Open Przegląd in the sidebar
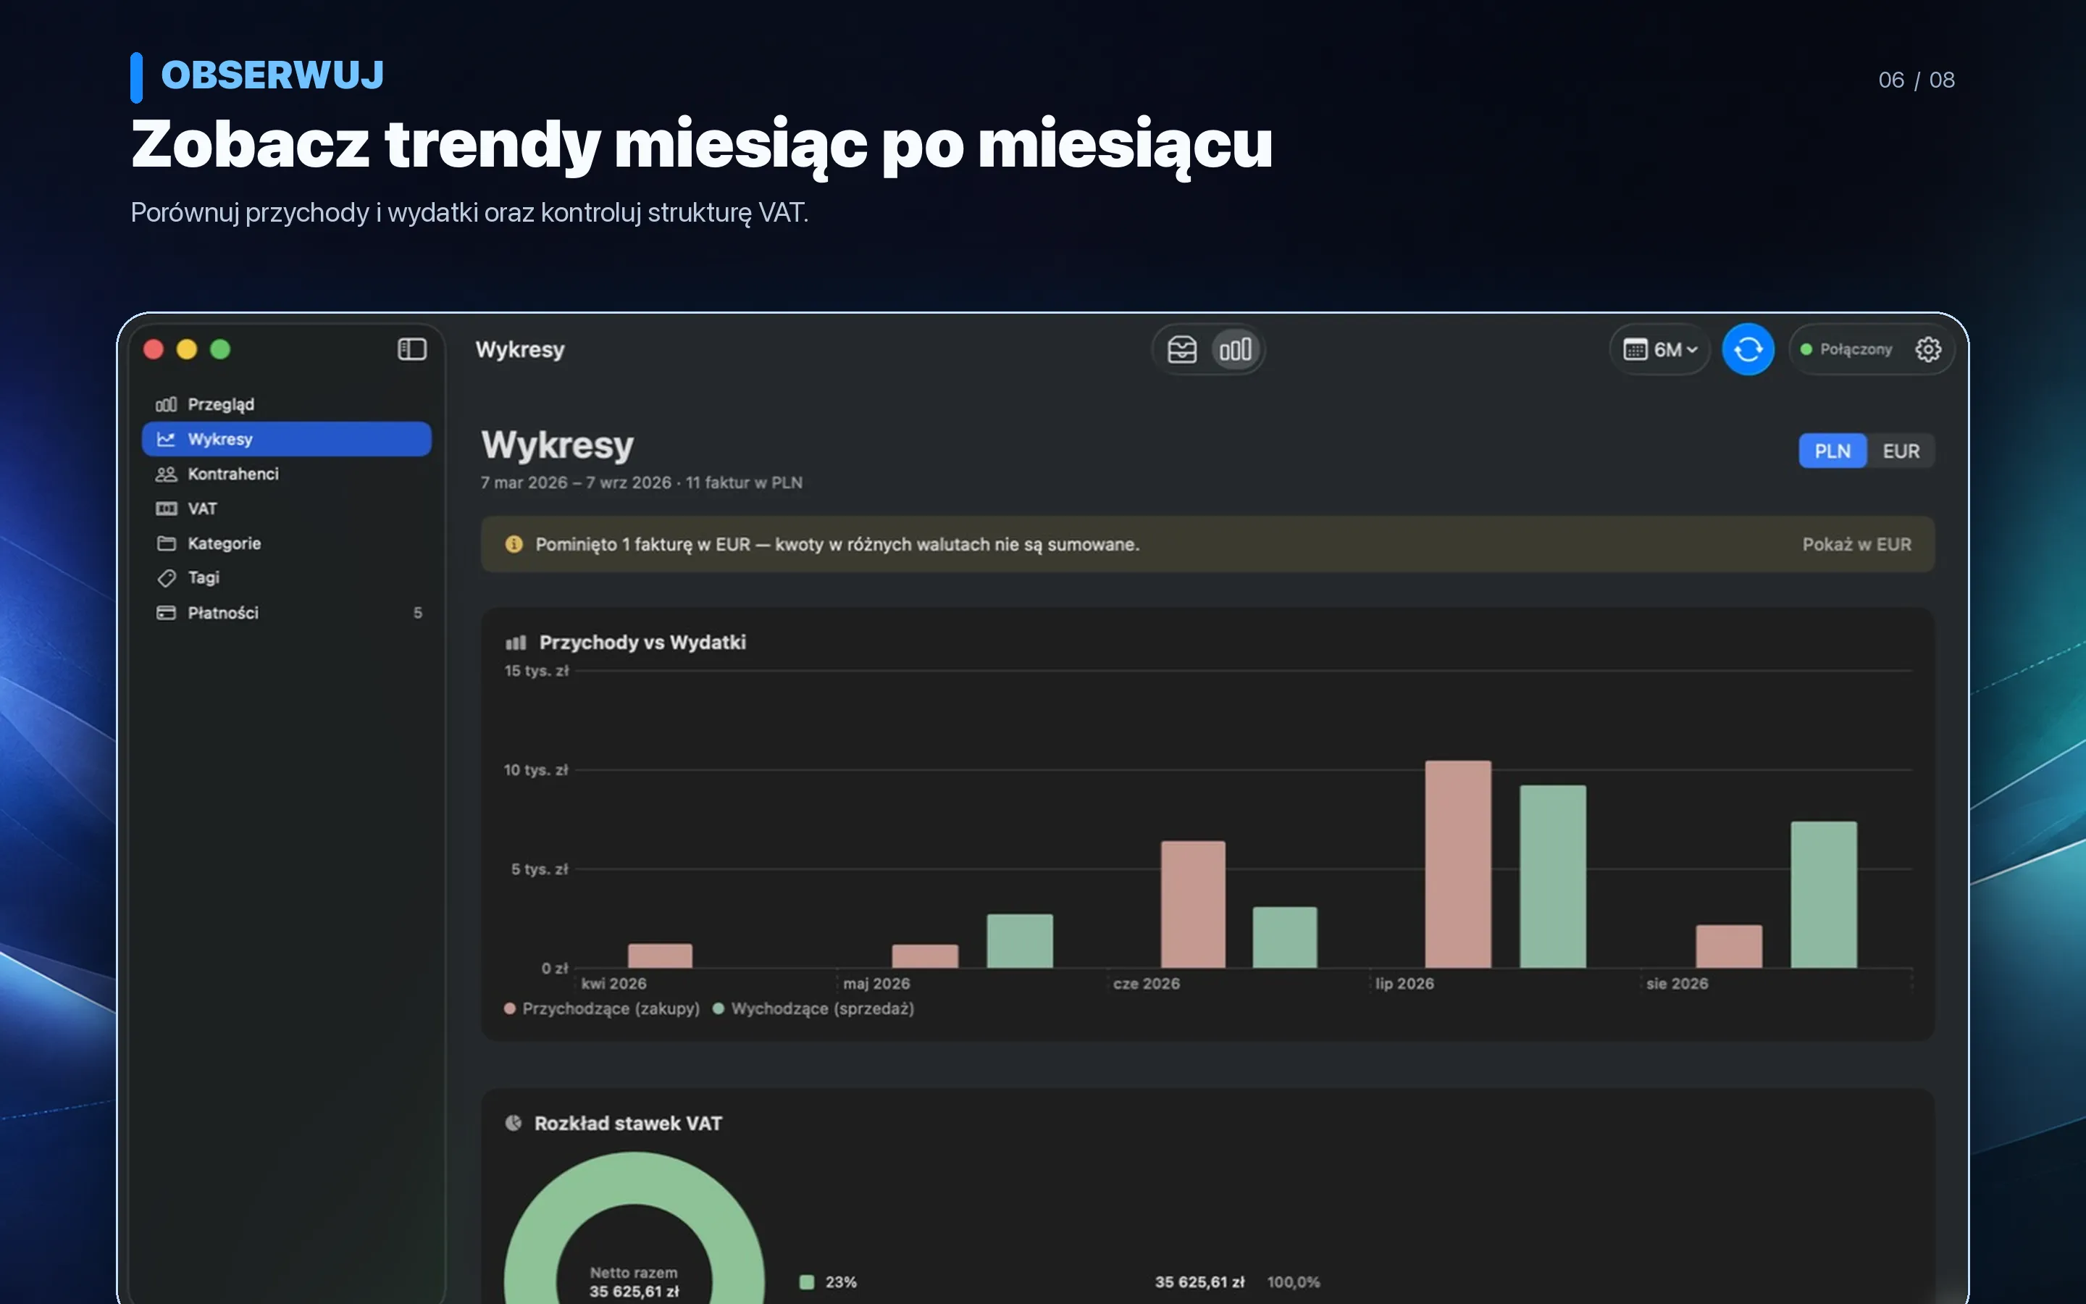 (x=286, y=404)
